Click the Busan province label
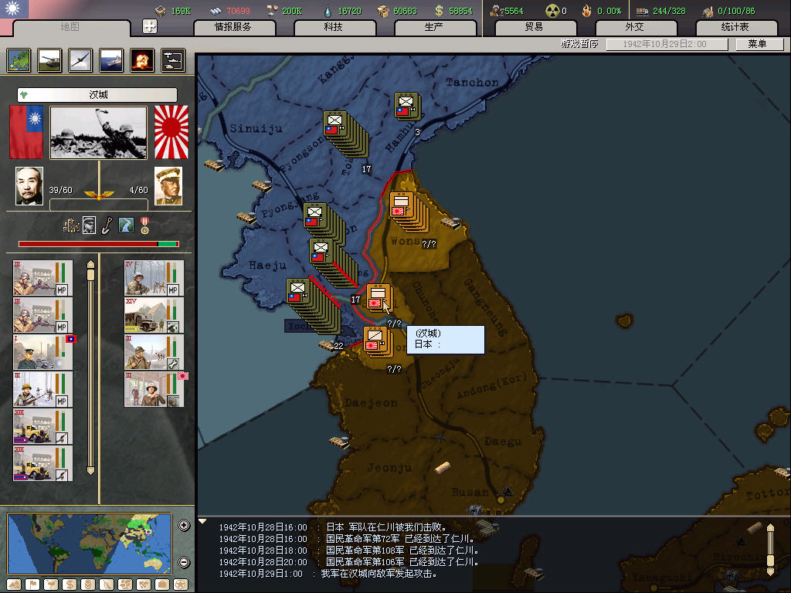The width and height of the screenshot is (791, 593). pos(470,492)
